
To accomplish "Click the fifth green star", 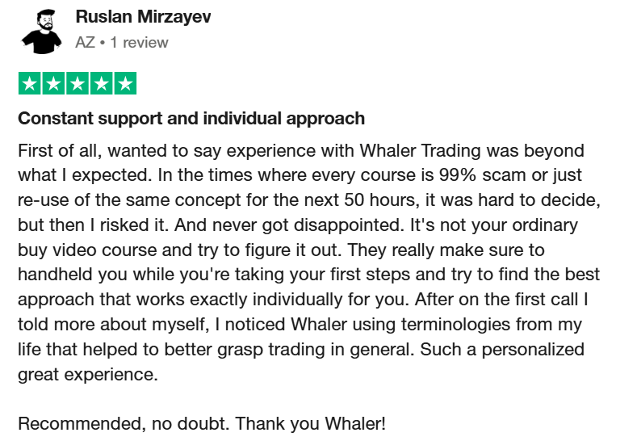I will tap(125, 83).
